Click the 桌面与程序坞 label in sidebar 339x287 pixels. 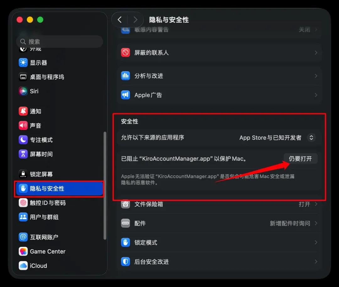point(47,77)
